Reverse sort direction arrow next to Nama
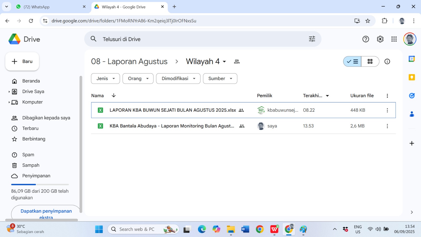The width and height of the screenshot is (421, 237). pyautogui.click(x=114, y=96)
